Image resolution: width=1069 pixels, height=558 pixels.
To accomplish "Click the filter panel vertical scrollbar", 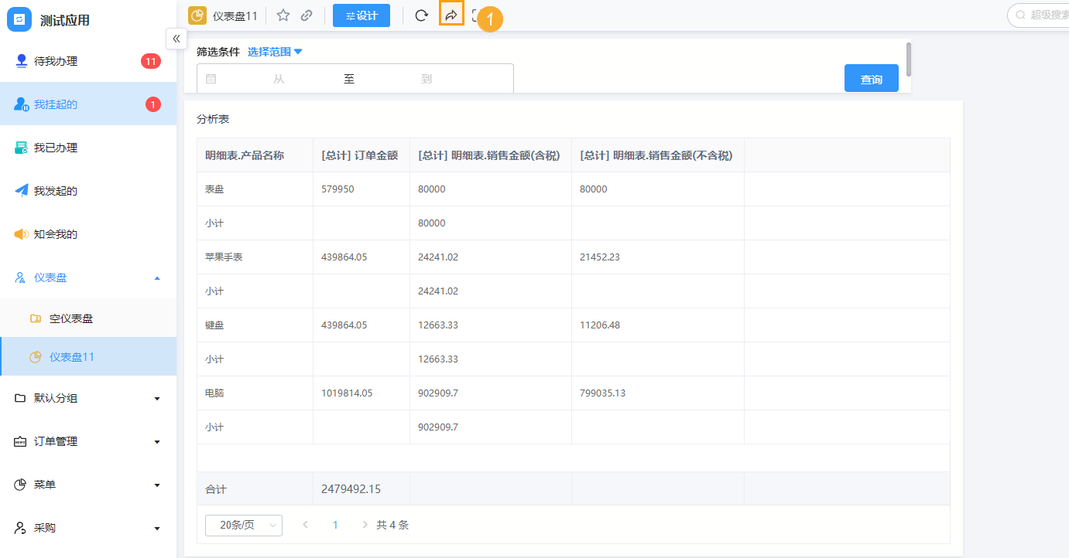I will tap(908, 60).
